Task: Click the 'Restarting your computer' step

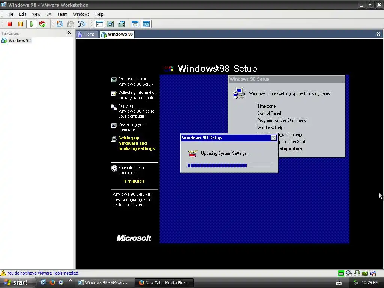Action: point(132,127)
